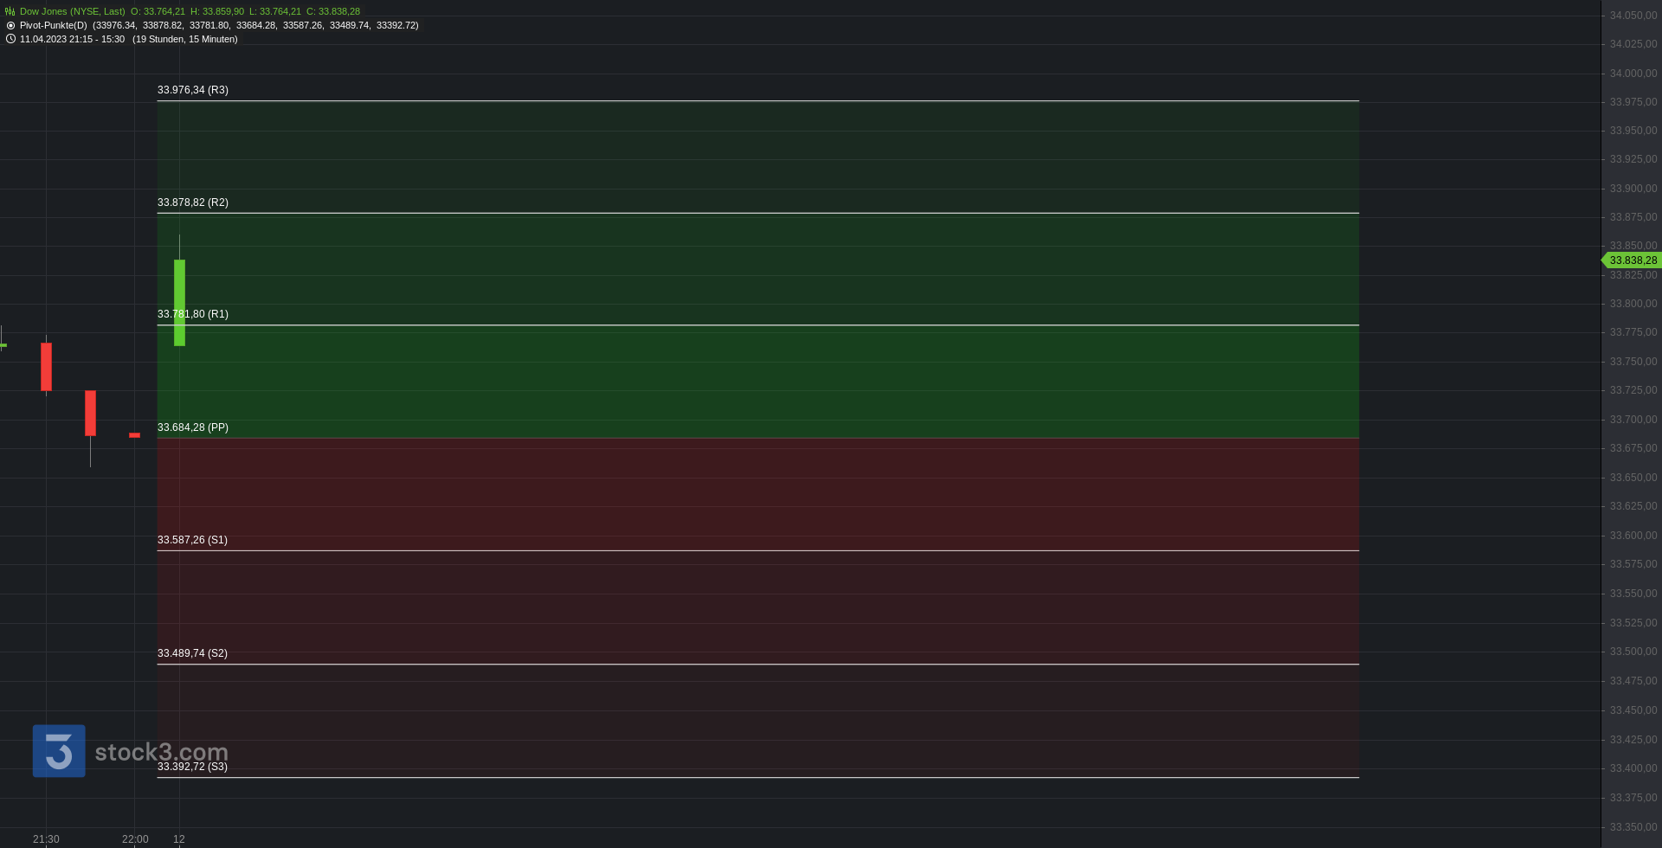Click the candlestick chart icon beside Dow Jones
This screenshot has height=848, width=1662.
(10, 11)
